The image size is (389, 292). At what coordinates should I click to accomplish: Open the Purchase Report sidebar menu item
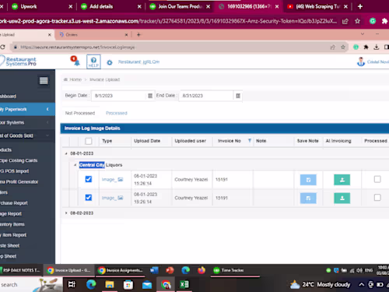click(x=14, y=203)
